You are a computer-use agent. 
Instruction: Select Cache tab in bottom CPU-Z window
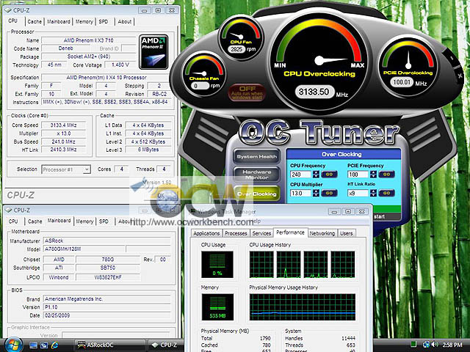(x=35, y=221)
